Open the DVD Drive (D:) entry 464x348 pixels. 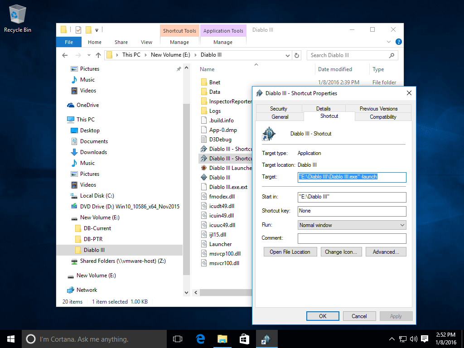130,207
